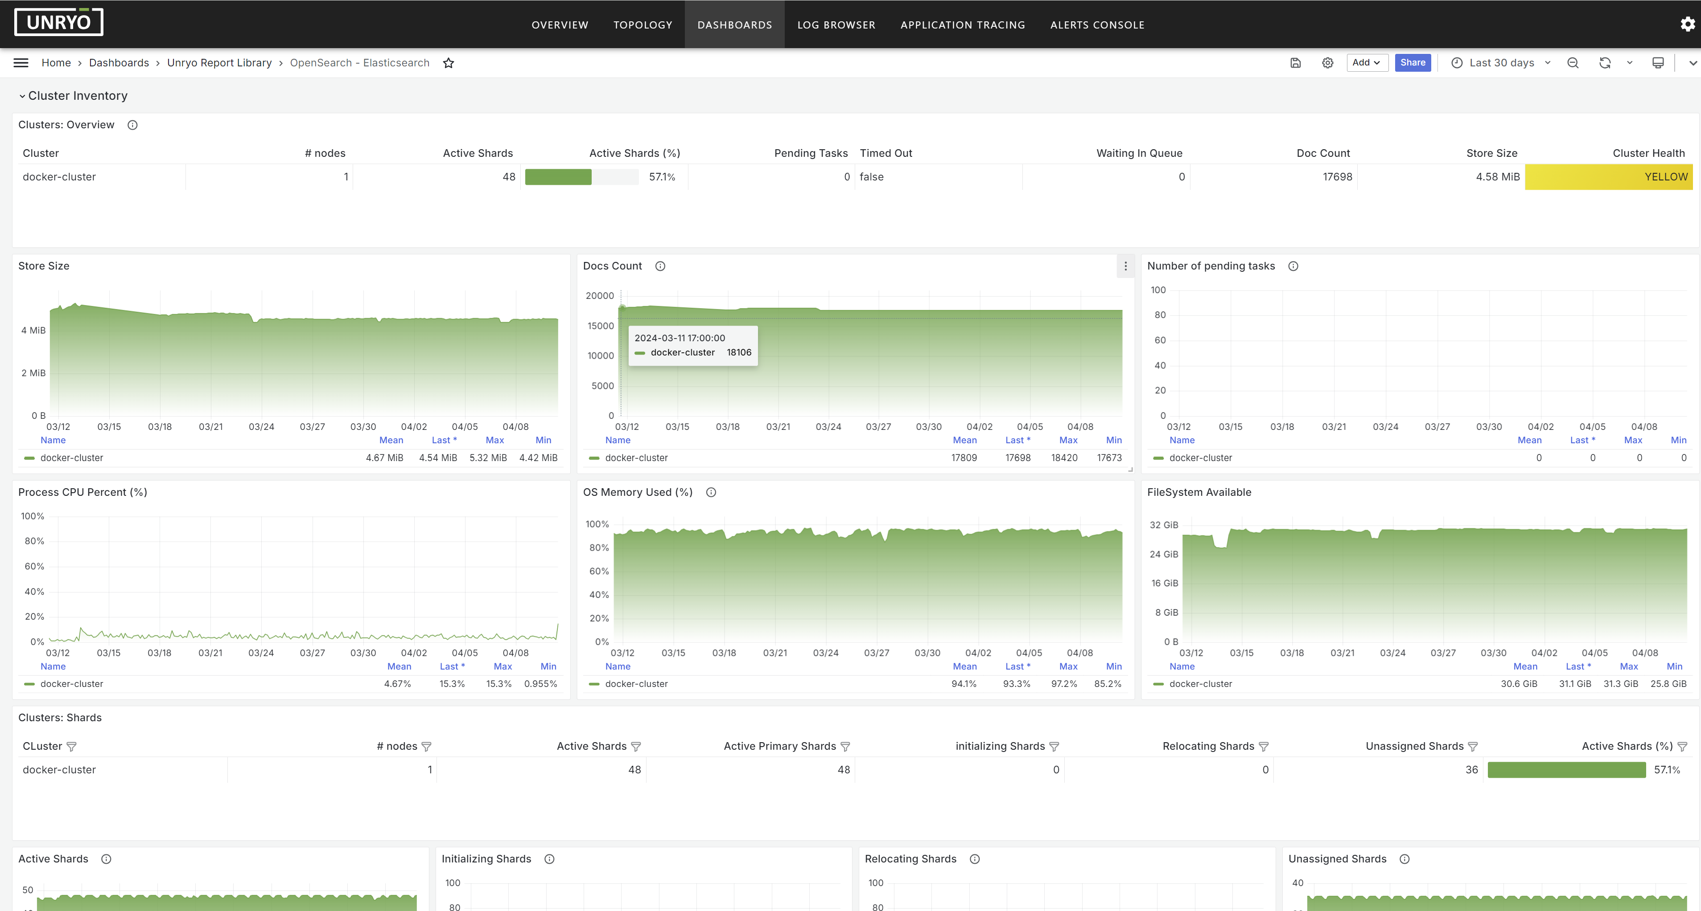
Task: Go to the TOPOLOGY tab
Action: click(643, 25)
